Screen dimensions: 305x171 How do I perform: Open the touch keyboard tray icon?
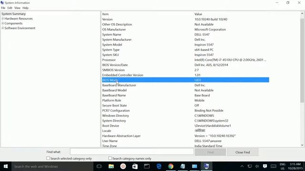(x=274, y=166)
